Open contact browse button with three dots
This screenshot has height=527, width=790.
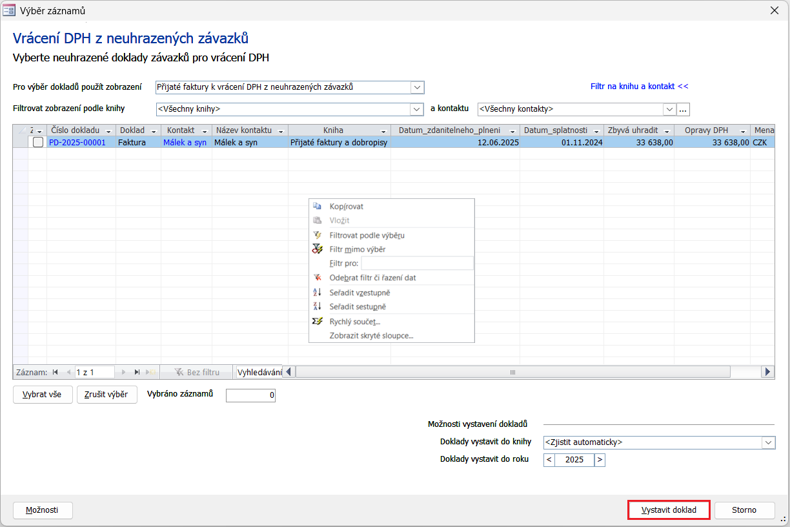[x=684, y=109]
